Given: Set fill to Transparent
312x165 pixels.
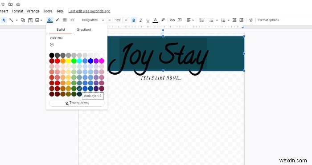Looking at the screenshot, I should tap(77, 103).
